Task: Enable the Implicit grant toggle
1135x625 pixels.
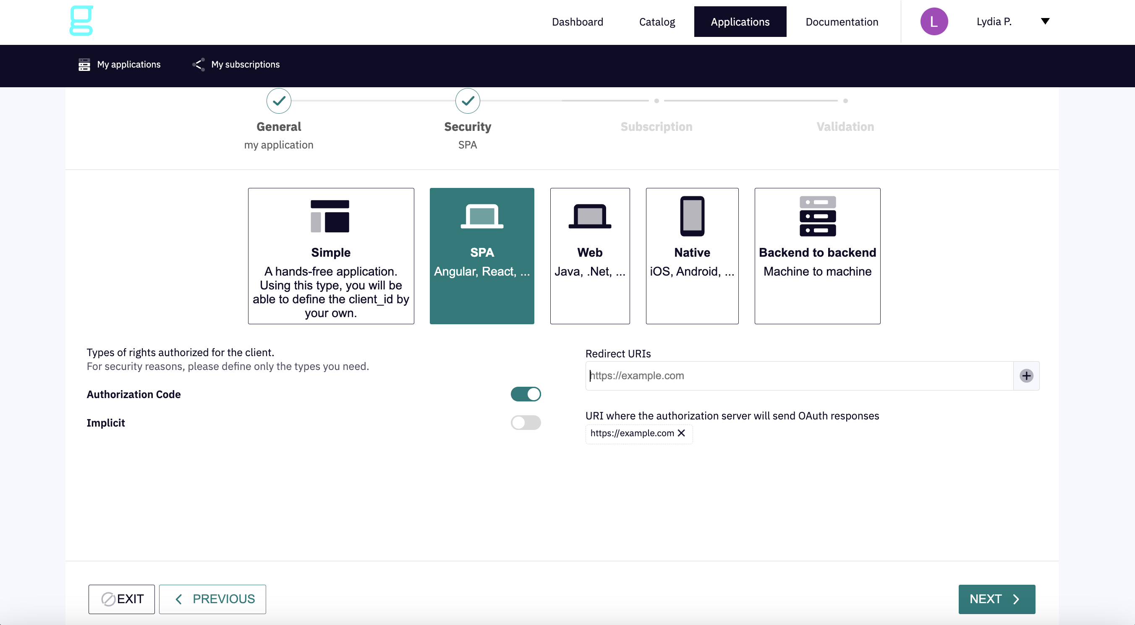Action: [x=525, y=423]
